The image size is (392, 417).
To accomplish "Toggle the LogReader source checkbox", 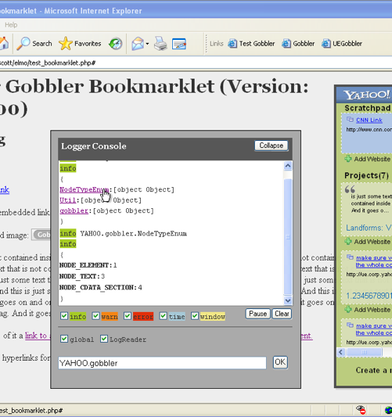I will pos(104,339).
